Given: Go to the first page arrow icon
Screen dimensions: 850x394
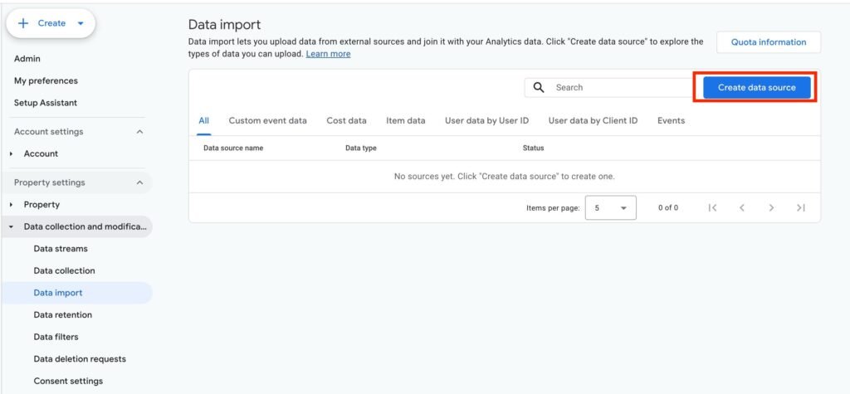Looking at the screenshot, I should tap(712, 207).
